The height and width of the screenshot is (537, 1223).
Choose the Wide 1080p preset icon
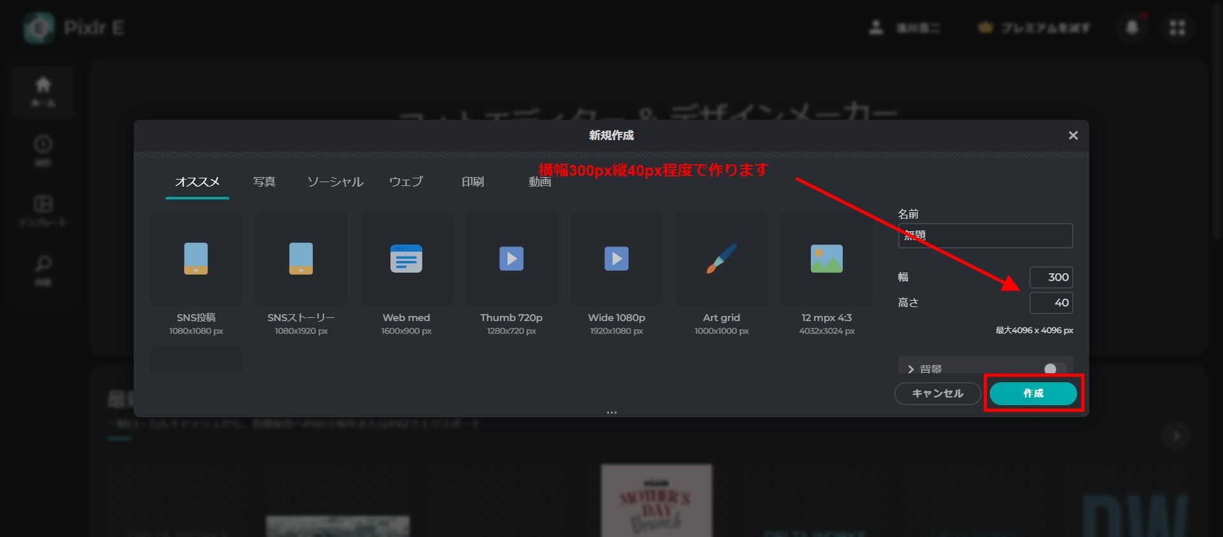coord(616,259)
